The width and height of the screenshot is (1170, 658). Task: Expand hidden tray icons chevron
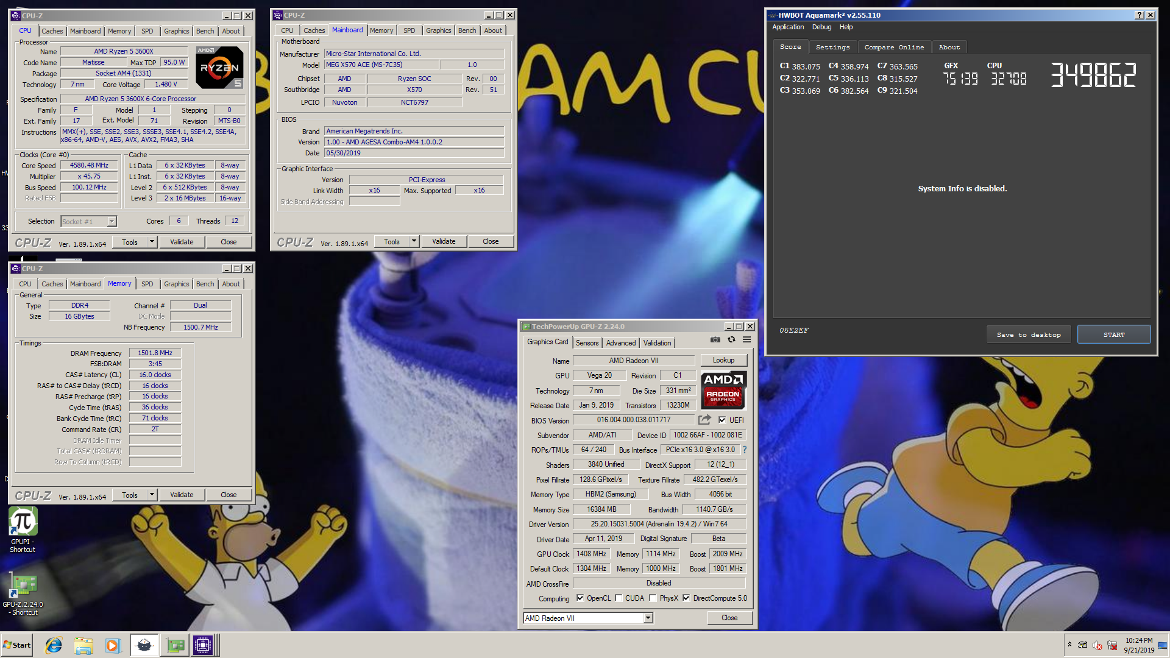click(x=1069, y=644)
